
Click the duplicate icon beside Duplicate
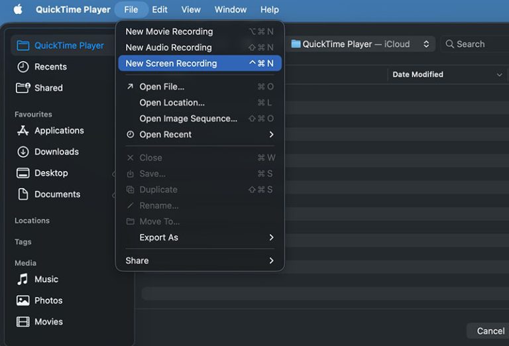click(130, 190)
